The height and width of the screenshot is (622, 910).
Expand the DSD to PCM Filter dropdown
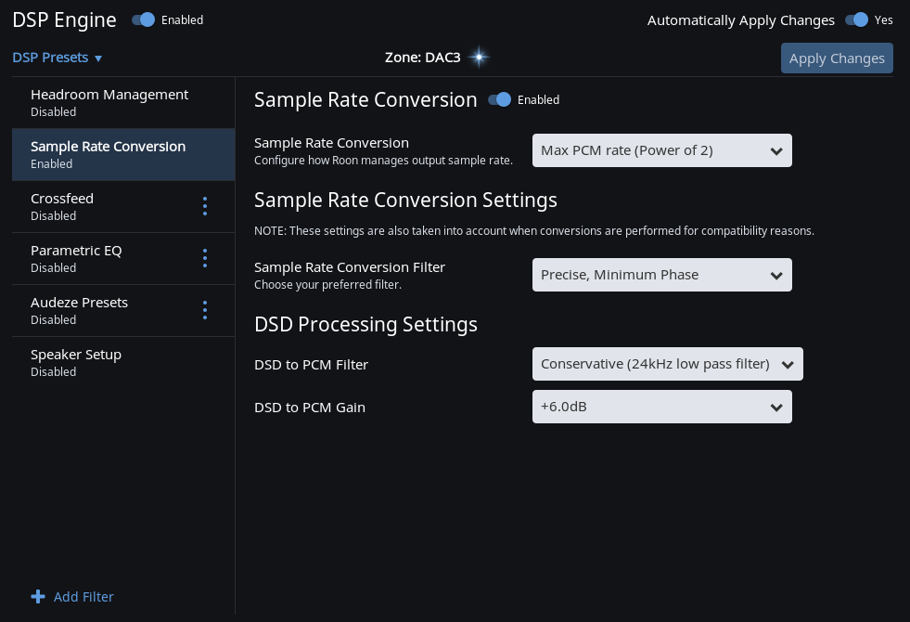pos(667,364)
